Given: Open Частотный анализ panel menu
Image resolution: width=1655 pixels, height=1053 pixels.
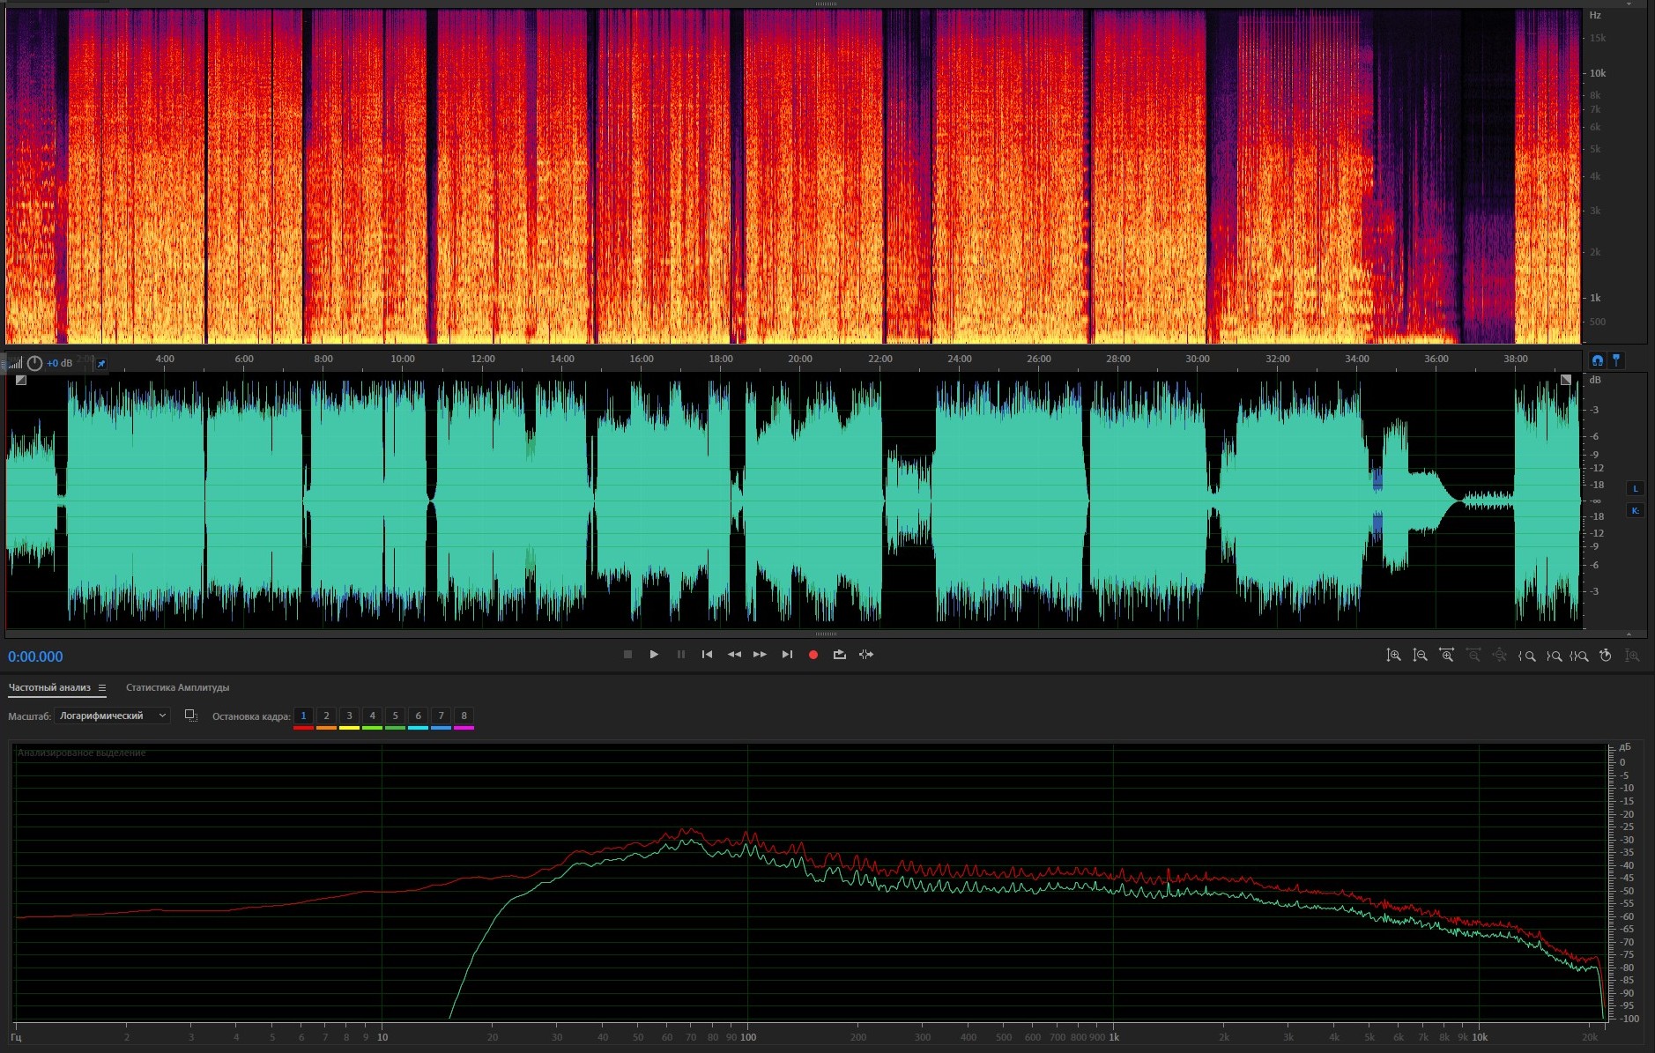Looking at the screenshot, I should [x=102, y=688].
